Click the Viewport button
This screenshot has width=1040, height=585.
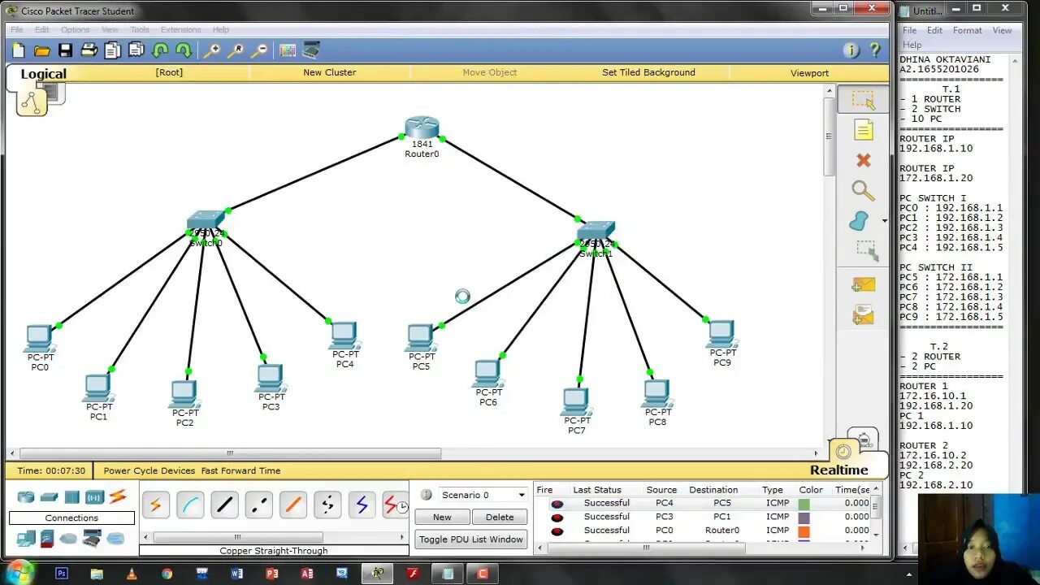point(809,73)
